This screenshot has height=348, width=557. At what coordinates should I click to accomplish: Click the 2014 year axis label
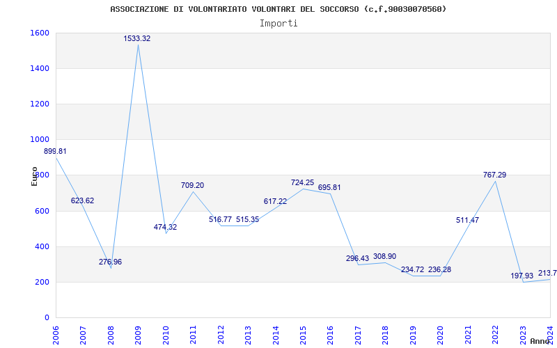276,335
